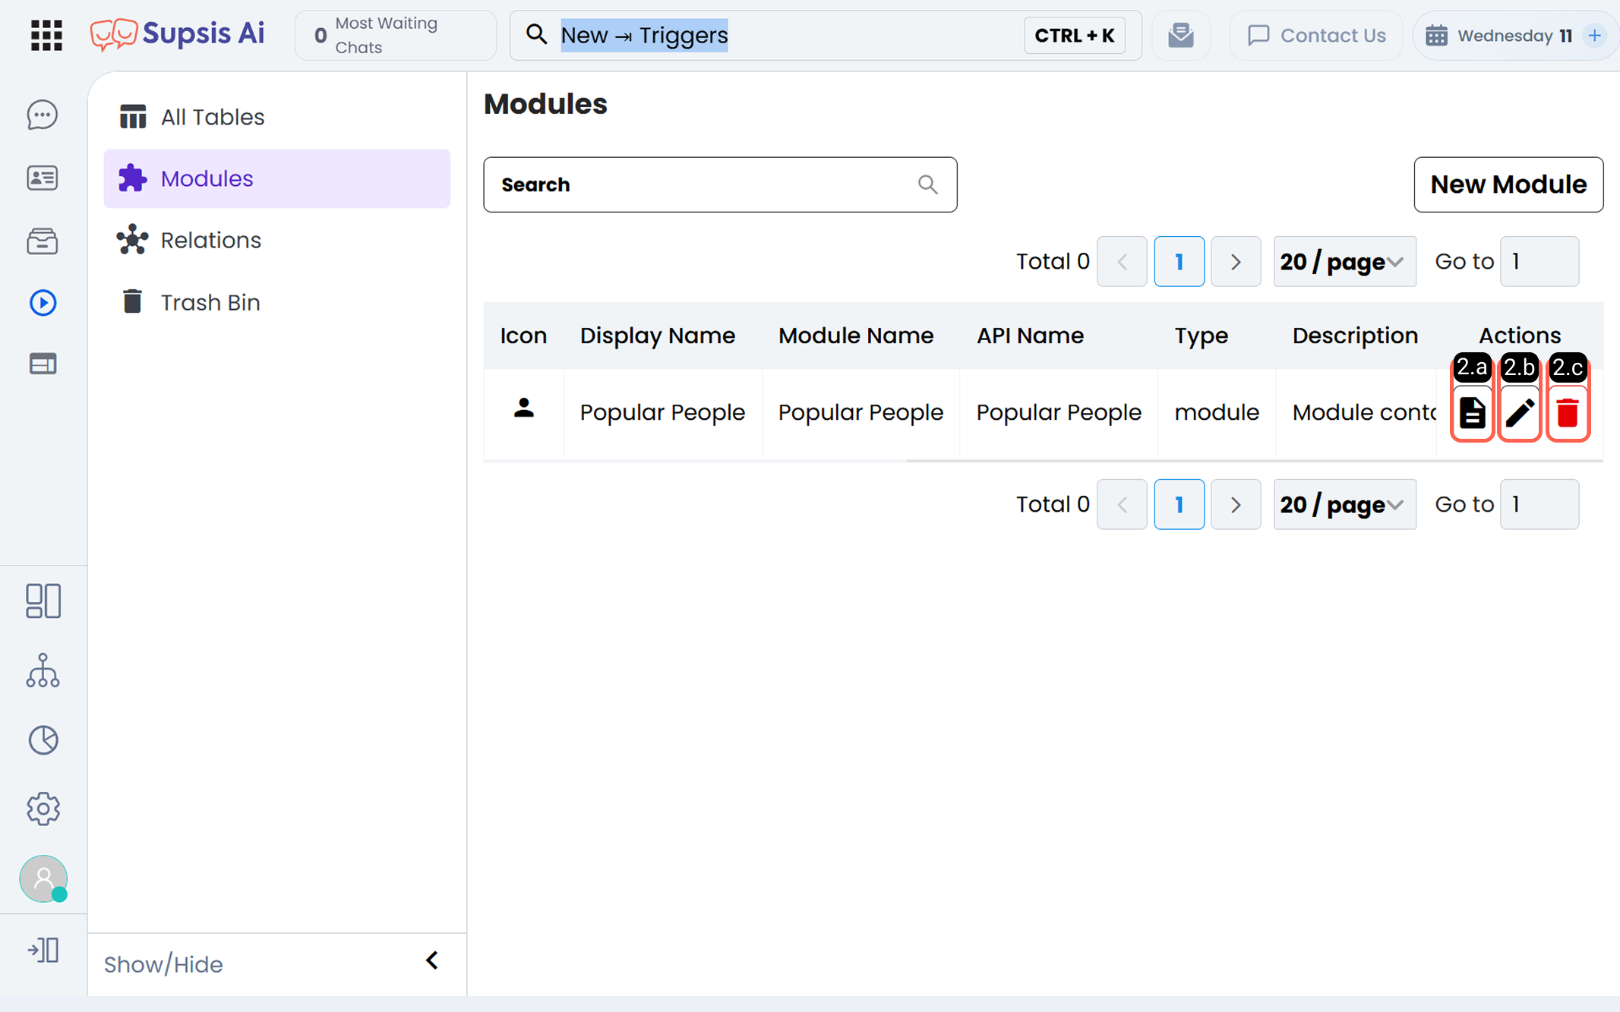The image size is (1620, 1012).
Task: Click the top Go to page input
Action: 1539,261
